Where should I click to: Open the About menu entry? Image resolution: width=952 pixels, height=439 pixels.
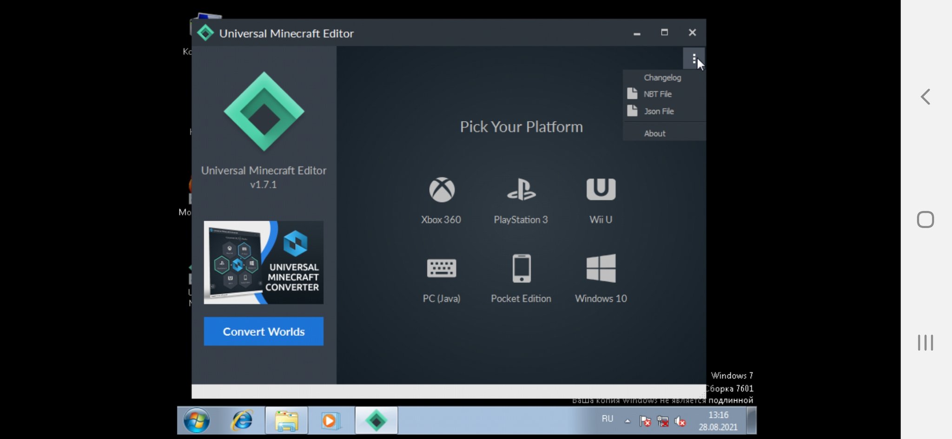click(664, 133)
